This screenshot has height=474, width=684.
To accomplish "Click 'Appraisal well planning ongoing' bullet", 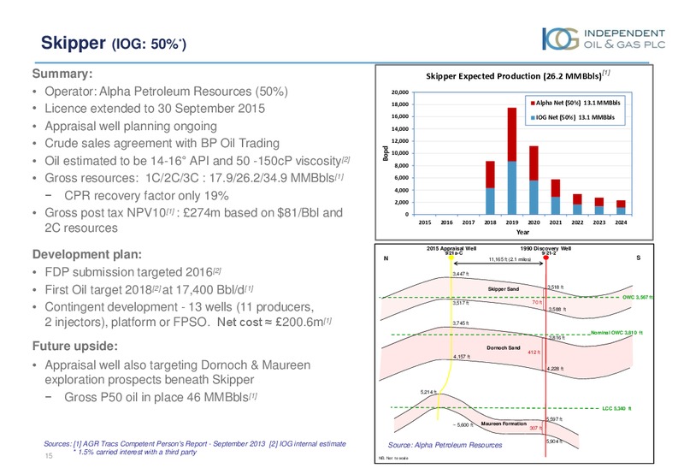I will tap(131, 126).
